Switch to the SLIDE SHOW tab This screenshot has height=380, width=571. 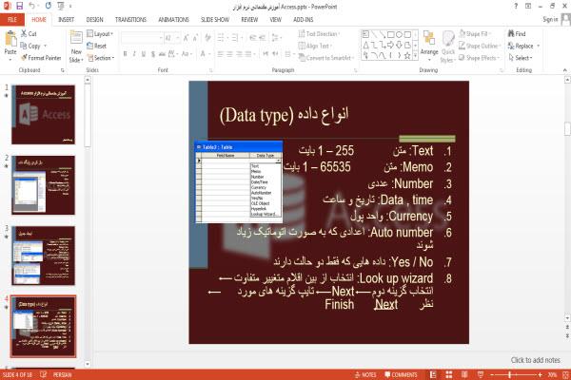(x=215, y=20)
